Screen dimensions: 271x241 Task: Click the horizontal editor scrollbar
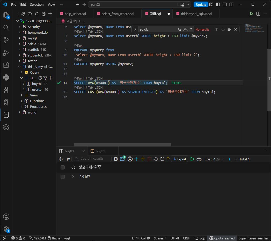coord(122,145)
